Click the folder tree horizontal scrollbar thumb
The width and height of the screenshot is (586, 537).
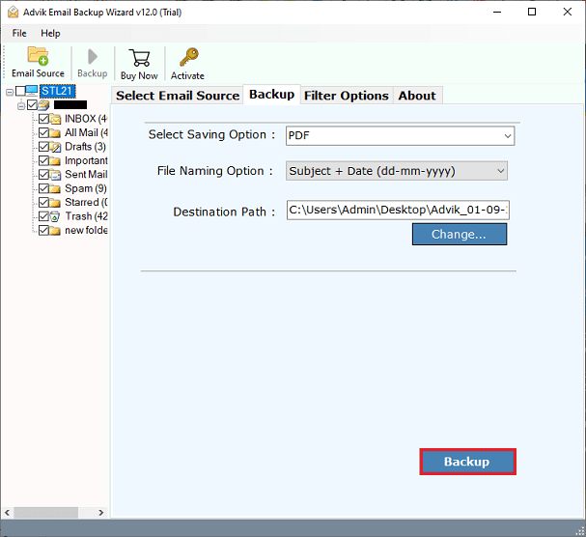point(46,513)
